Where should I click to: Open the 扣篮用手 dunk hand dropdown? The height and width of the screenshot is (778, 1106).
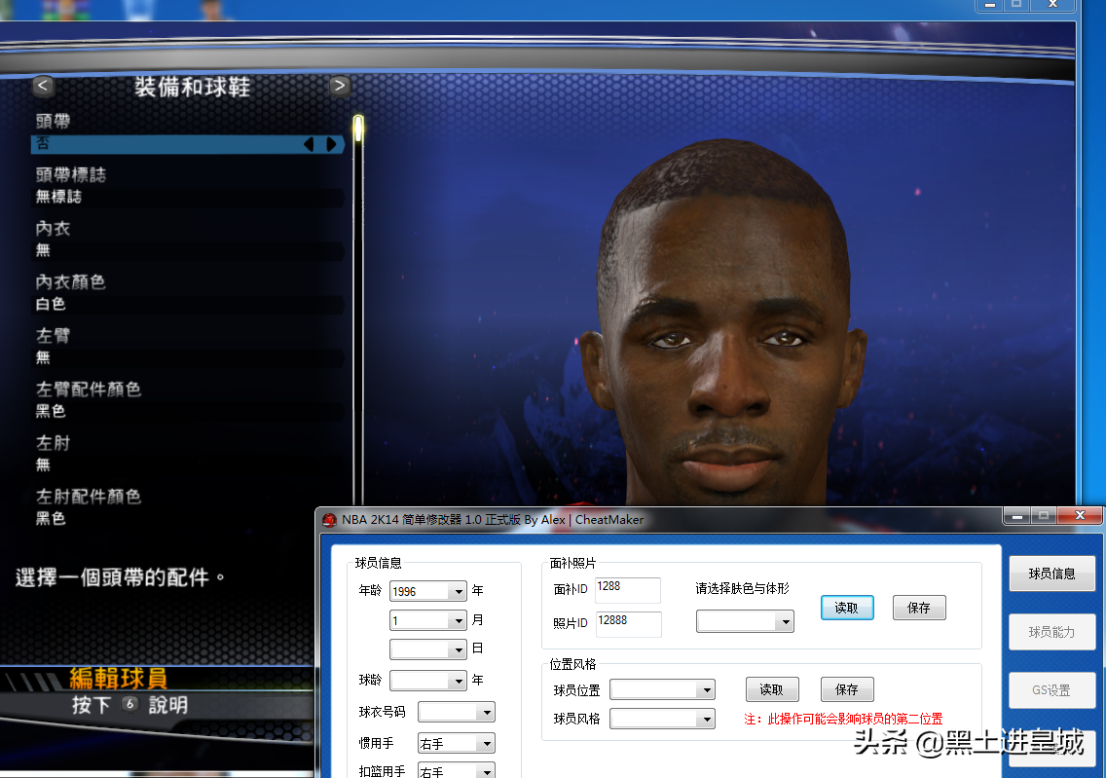487,771
